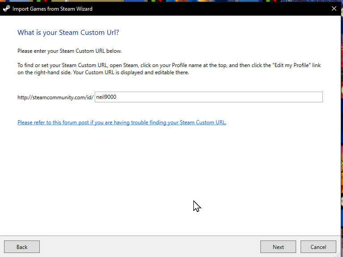343x257 pixels.
Task: Click the "What is your Steam Custom Url?" heading
Action: [68, 33]
